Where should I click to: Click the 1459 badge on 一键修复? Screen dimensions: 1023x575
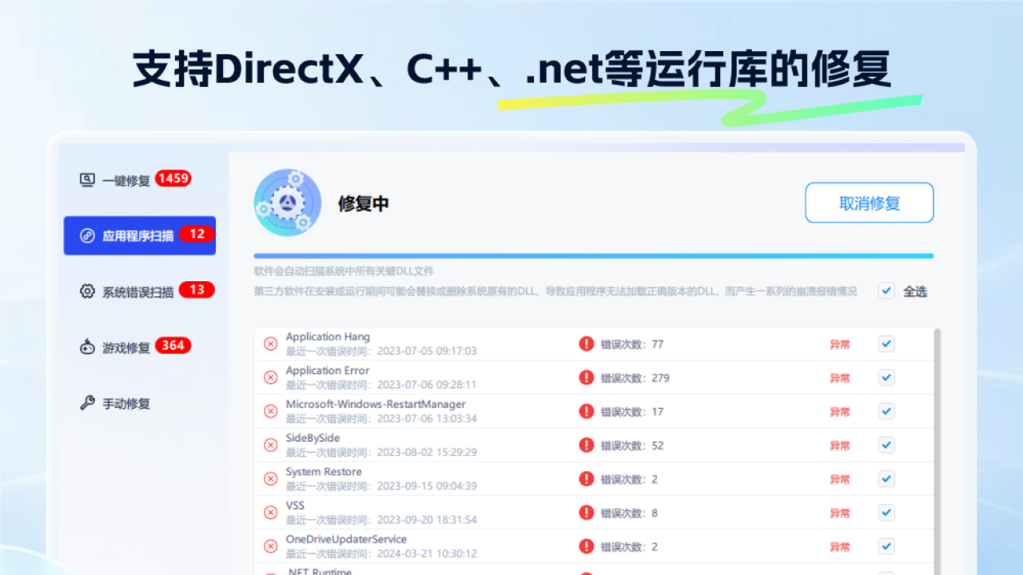click(x=172, y=178)
